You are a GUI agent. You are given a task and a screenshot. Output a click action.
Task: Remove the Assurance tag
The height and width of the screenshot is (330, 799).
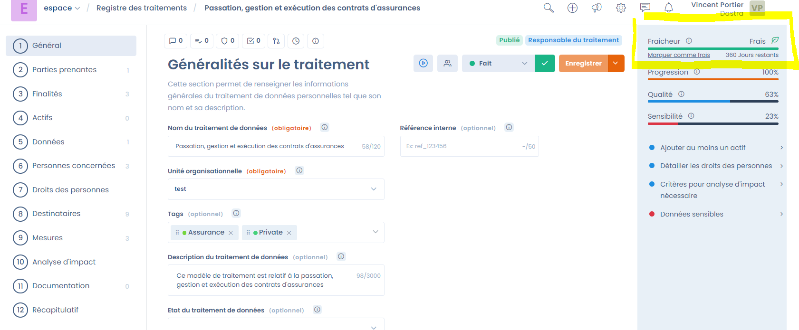[231, 233]
